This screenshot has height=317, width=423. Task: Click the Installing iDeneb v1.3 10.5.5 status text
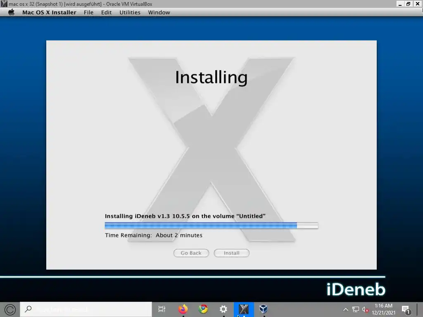coord(185,216)
